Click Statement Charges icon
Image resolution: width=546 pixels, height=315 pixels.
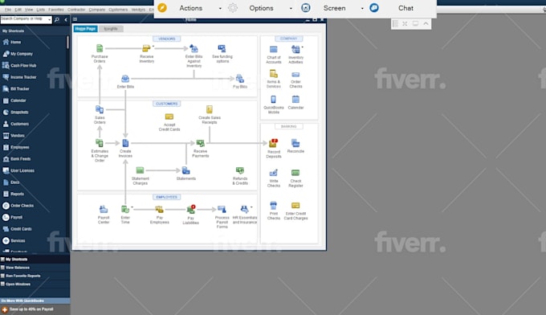tap(140, 170)
